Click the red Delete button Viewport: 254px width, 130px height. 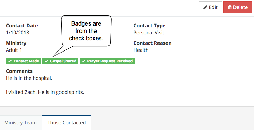[x=238, y=7]
